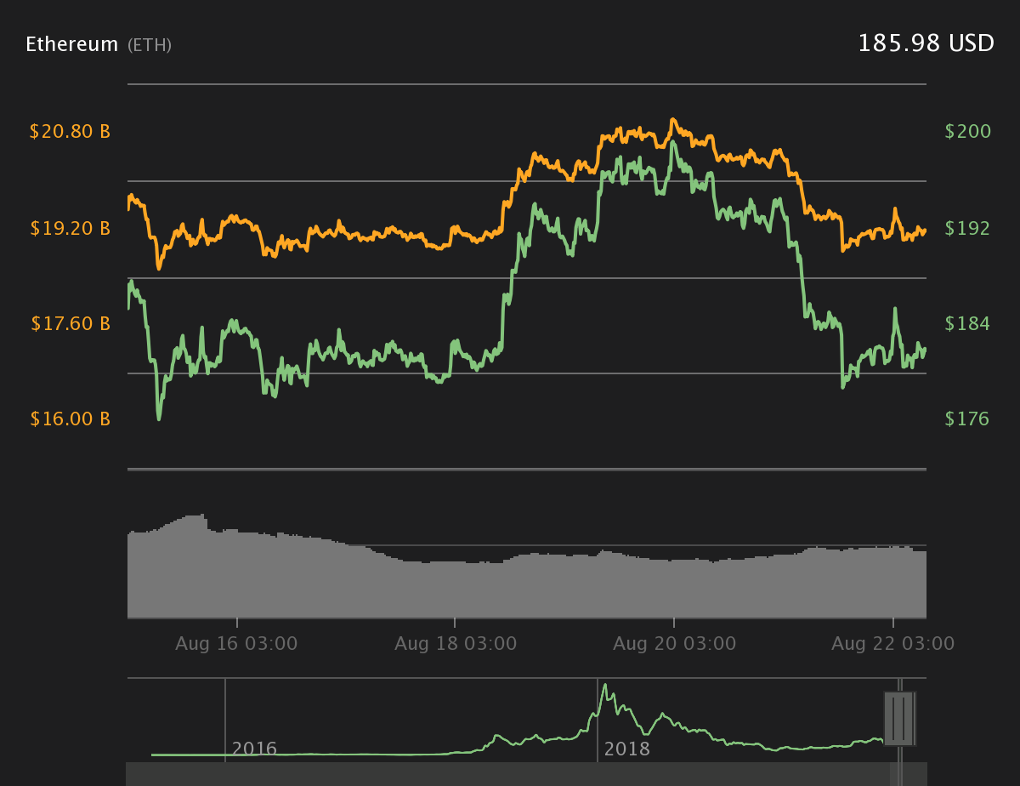Click the Aug 20 03:00 date tick

(674, 644)
